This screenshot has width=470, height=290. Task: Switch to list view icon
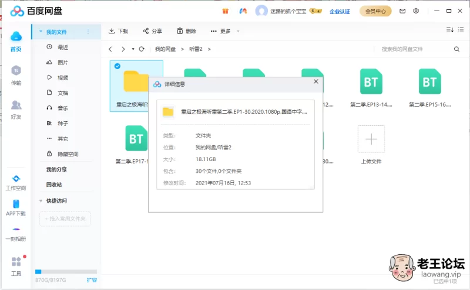click(x=461, y=30)
